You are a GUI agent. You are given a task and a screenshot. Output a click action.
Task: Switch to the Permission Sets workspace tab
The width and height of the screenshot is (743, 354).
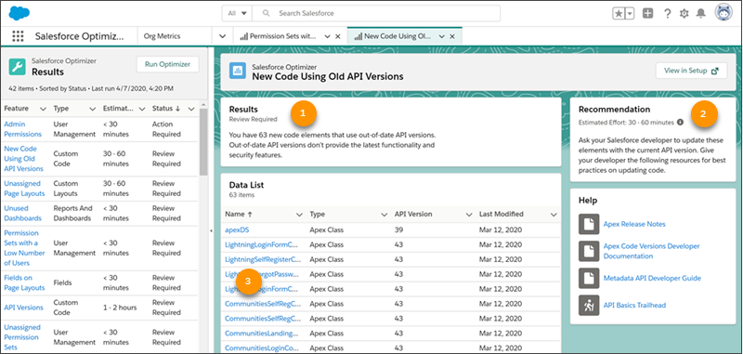click(x=282, y=36)
